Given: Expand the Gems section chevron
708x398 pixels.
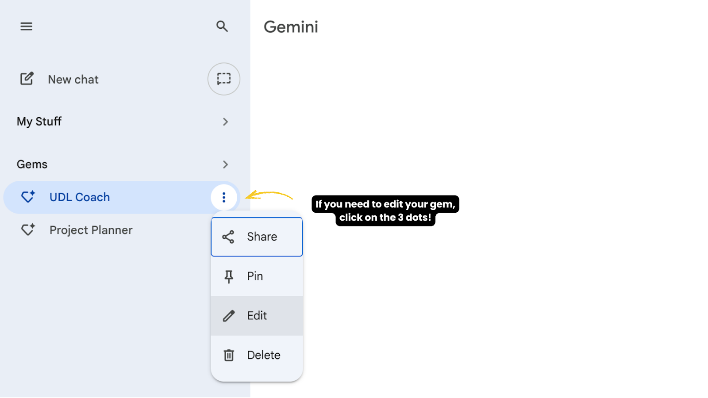Looking at the screenshot, I should (225, 165).
